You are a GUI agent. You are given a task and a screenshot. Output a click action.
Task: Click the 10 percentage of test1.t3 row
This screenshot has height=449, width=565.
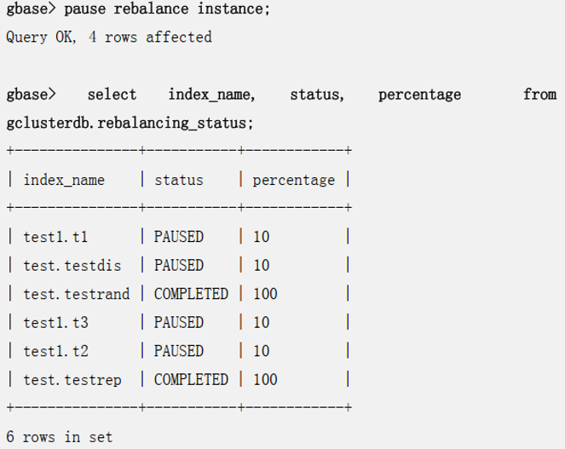point(261,323)
